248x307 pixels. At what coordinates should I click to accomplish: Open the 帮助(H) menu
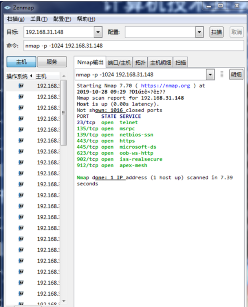86,19
